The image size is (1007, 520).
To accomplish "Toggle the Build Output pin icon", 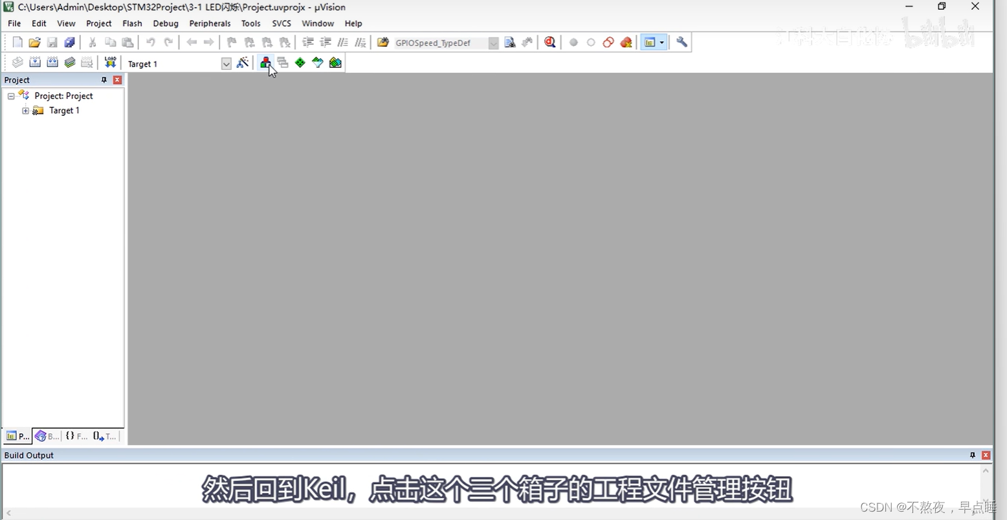I will (x=973, y=455).
